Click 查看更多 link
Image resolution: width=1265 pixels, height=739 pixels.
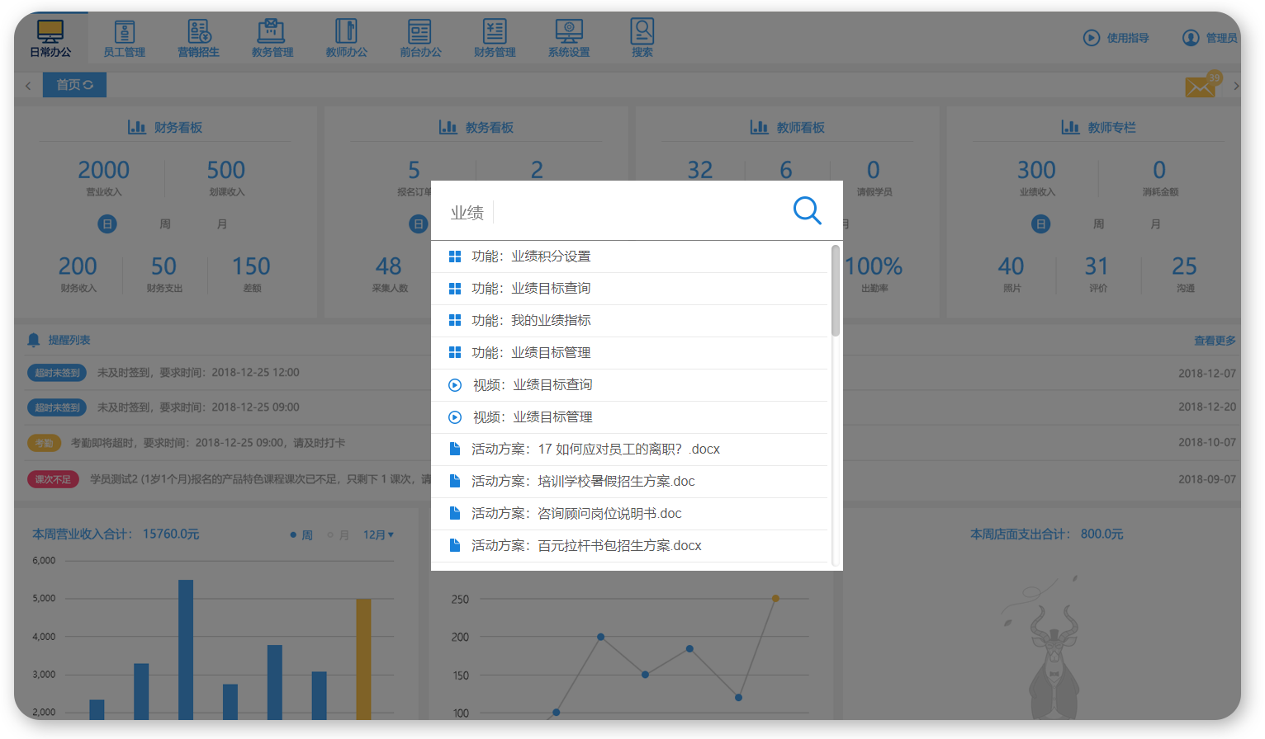pyautogui.click(x=1214, y=341)
